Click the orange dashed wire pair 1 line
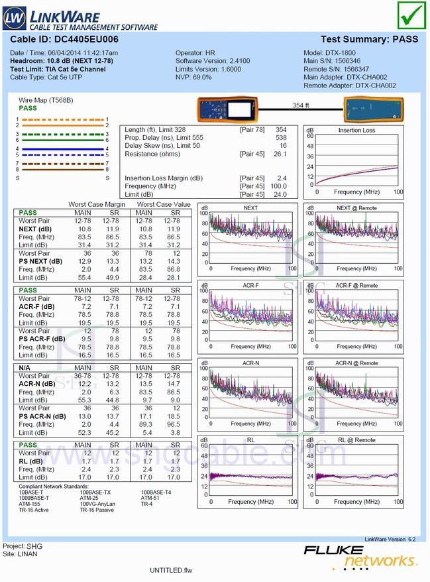 (63, 119)
